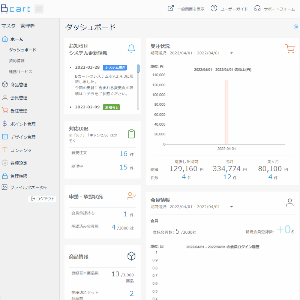
Task: Click the cube icon in 商品情報 card
Action: click(x=132, y=256)
